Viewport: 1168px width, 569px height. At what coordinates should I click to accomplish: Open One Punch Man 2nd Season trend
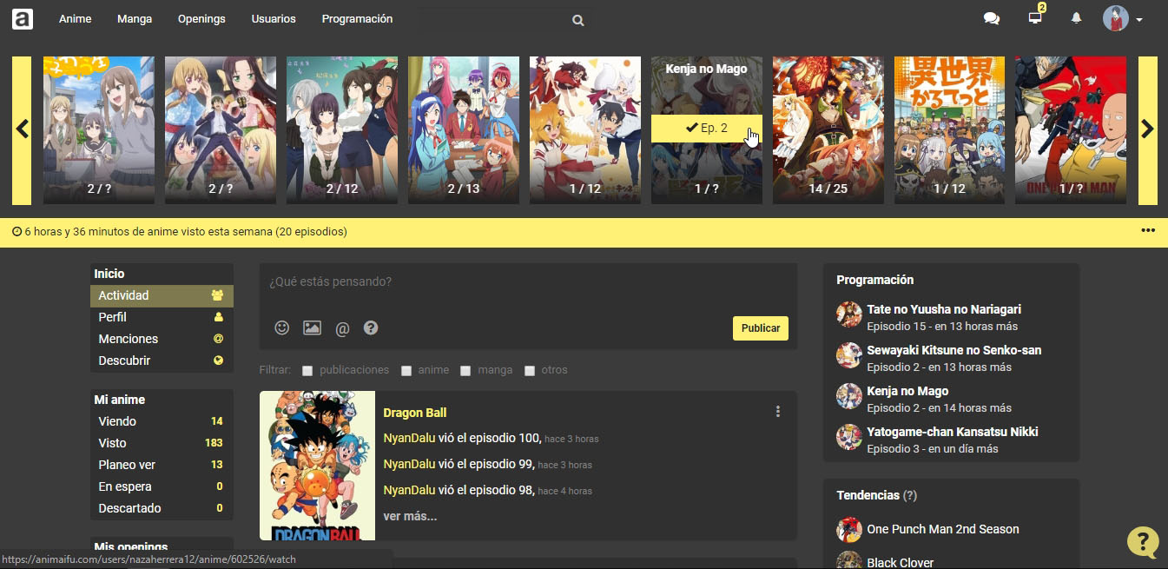[943, 529]
